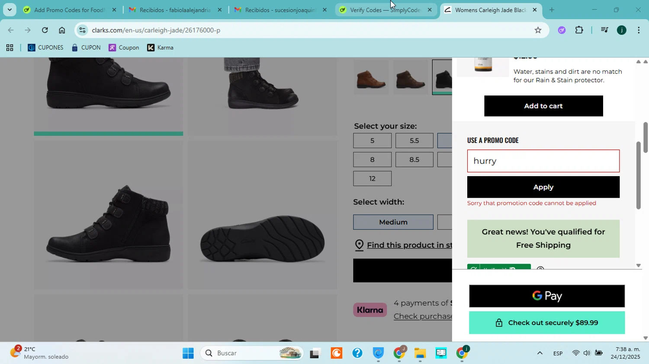Select size 5.5
The width and height of the screenshot is (649, 364).
click(414, 141)
